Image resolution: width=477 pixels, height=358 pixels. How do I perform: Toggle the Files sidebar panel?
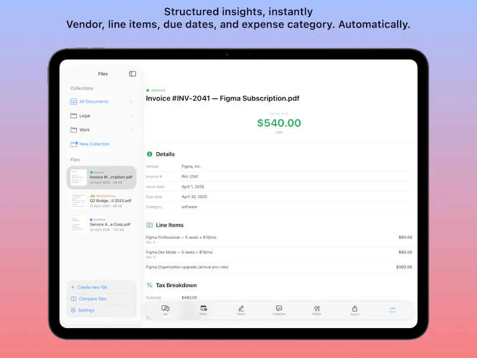(132, 73)
